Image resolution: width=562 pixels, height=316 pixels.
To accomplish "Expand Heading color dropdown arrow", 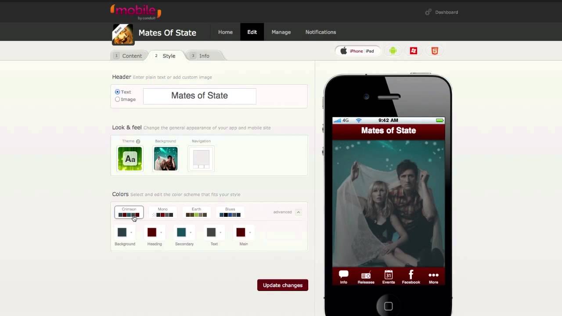I will [x=161, y=233].
